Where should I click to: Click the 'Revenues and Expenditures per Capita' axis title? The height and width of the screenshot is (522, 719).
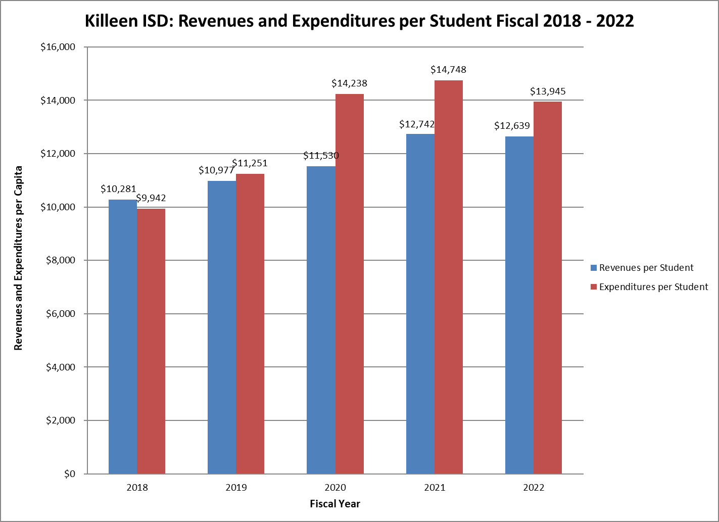click(18, 258)
